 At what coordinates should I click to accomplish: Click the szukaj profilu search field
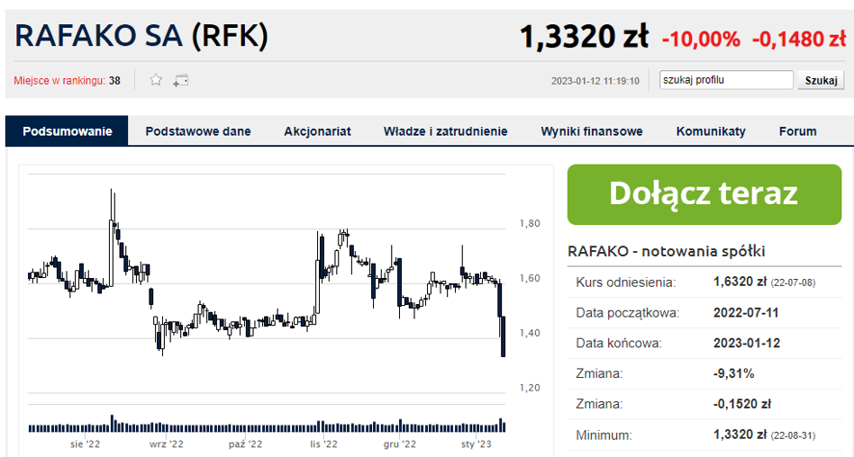pyautogui.click(x=726, y=80)
